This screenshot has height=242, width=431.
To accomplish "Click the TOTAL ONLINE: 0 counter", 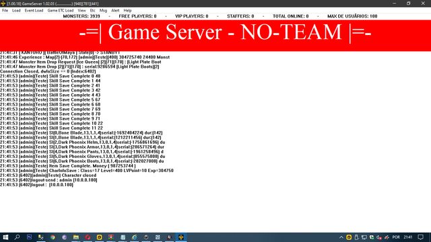I will coord(290,16).
